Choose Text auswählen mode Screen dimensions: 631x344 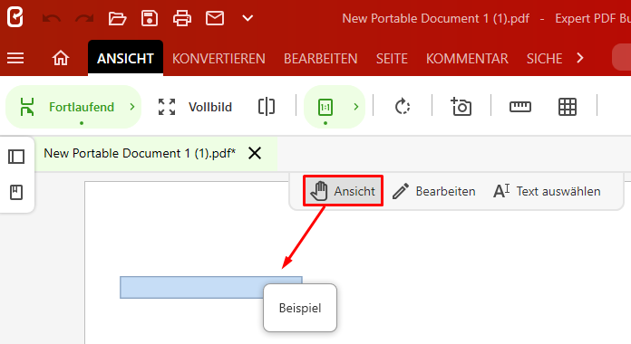[x=547, y=191]
